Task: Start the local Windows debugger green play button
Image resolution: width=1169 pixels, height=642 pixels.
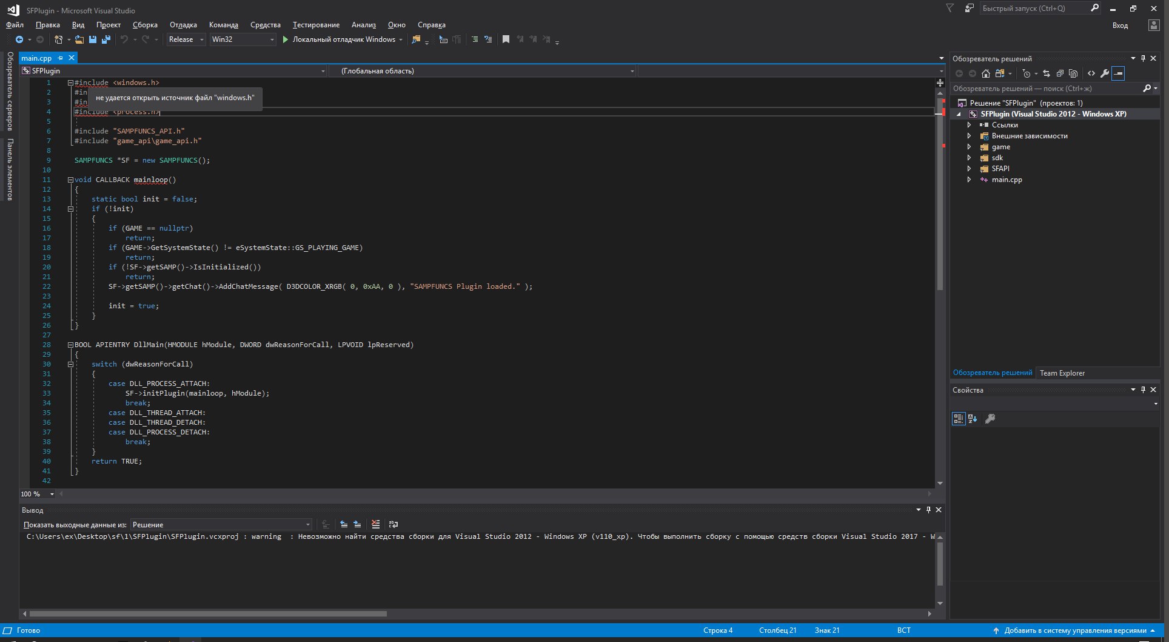Action: 285,39
